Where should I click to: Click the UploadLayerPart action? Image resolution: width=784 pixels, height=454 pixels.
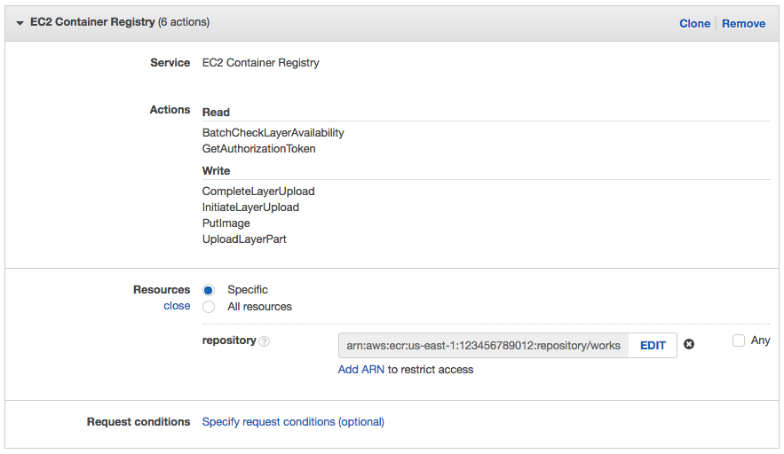pos(244,239)
